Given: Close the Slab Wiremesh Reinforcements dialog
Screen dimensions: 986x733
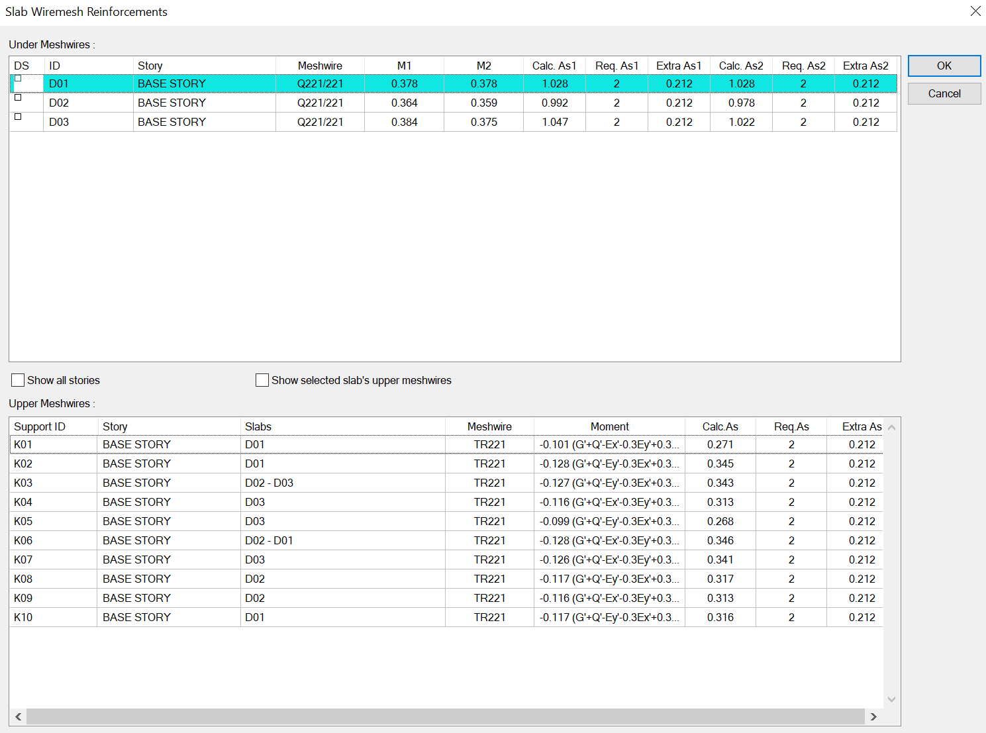Looking at the screenshot, I should pyautogui.click(x=975, y=11).
